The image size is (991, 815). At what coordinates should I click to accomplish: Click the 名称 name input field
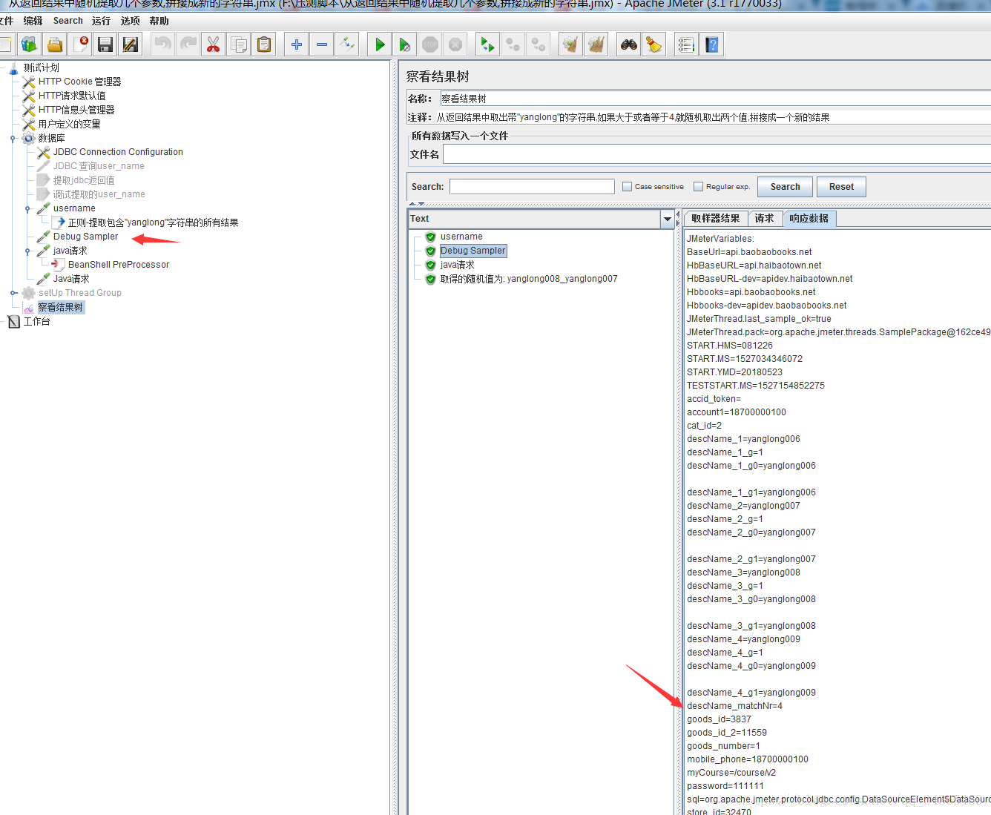(x=715, y=99)
